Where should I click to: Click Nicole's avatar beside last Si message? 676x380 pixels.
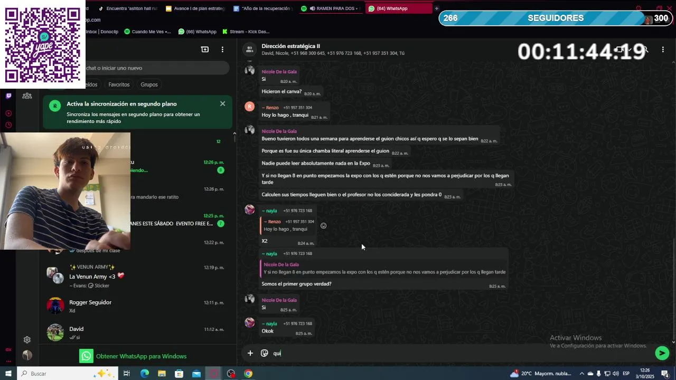point(250,299)
